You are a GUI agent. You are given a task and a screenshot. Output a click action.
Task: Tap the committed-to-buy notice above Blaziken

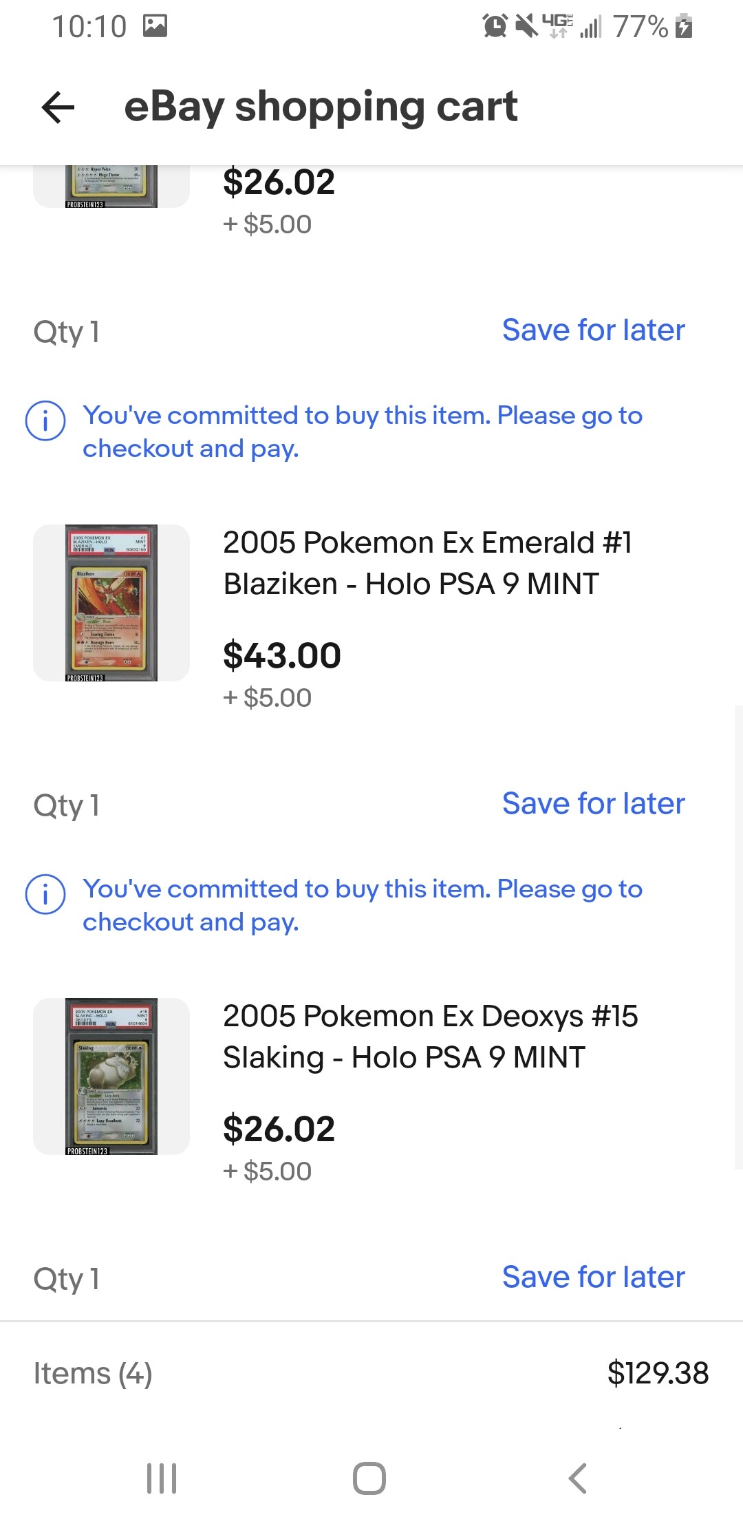pos(363,432)
